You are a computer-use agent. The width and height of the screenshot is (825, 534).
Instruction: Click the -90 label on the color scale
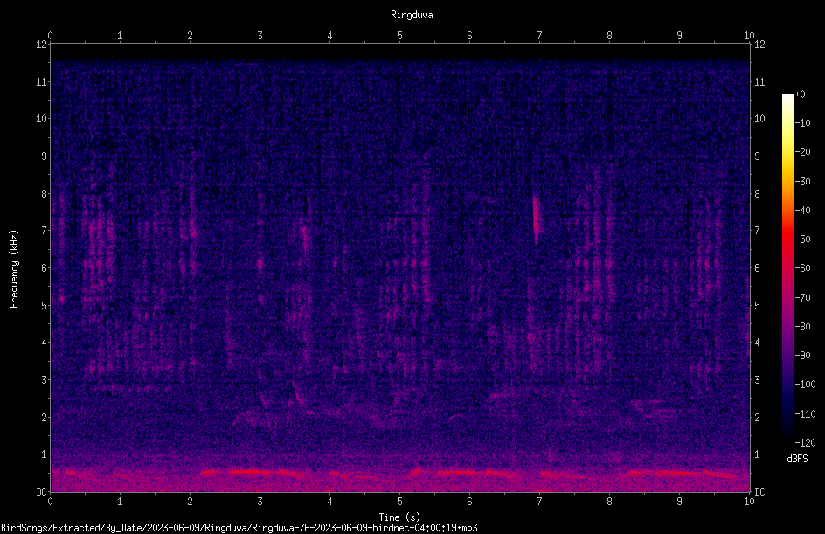802,356
